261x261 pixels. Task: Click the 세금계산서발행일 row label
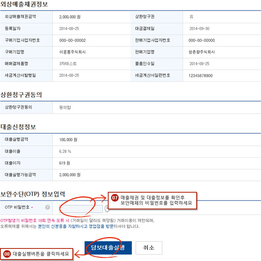20,75
